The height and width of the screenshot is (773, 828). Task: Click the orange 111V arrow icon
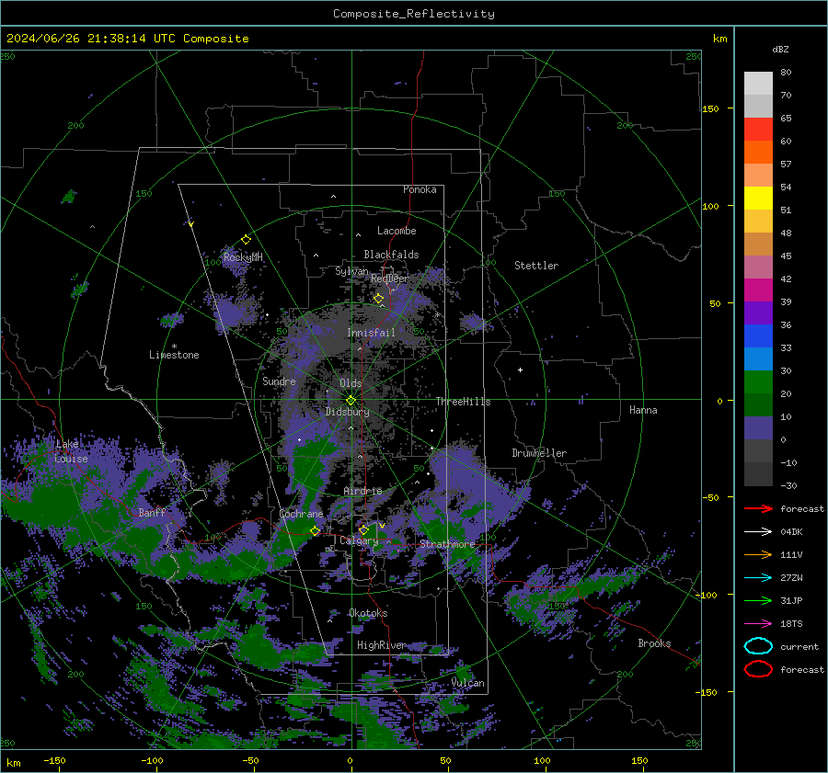click(x=758, y=554)
